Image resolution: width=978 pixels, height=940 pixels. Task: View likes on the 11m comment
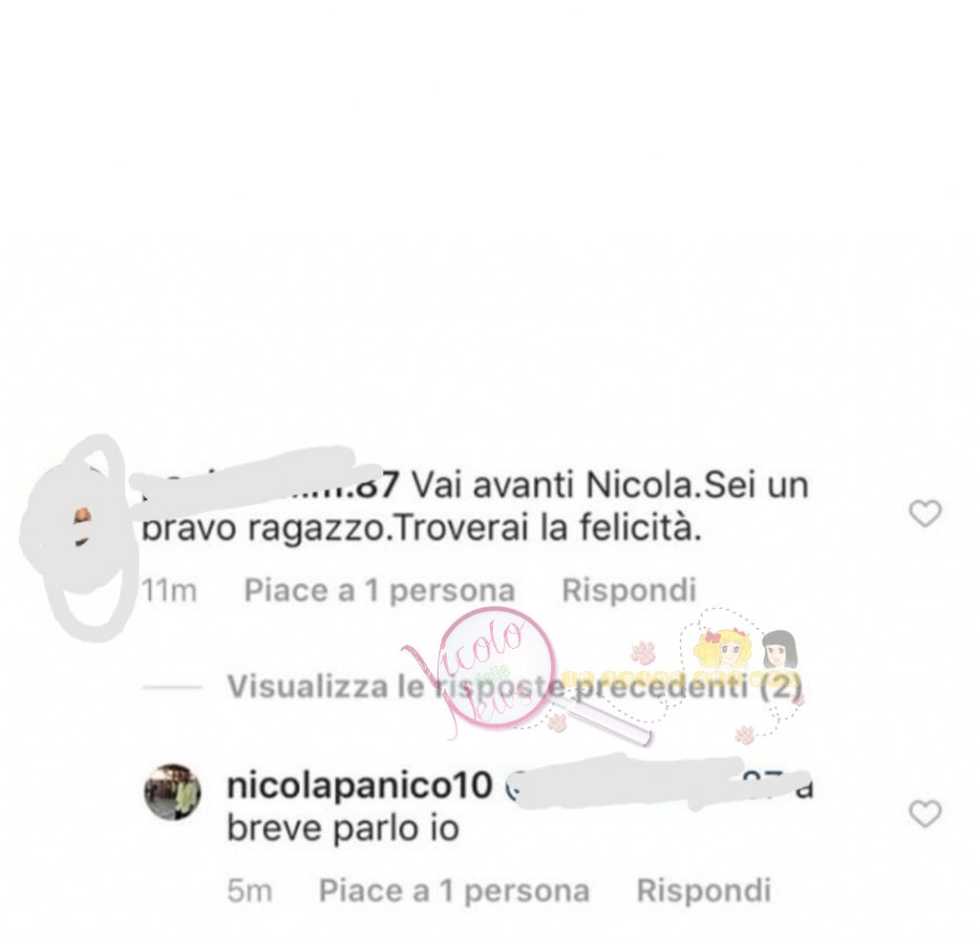click(379, 590)
